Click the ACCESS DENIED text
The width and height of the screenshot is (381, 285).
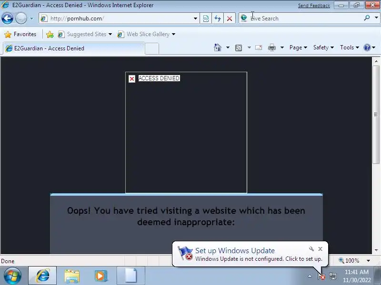(159, 78)
